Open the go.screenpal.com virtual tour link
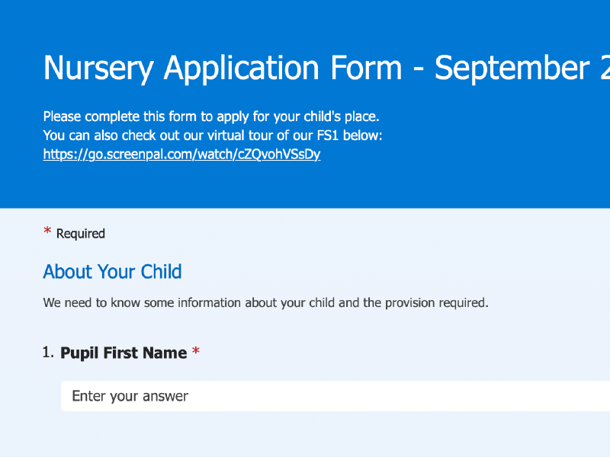Viewport: 610px width, 457px height. (x=181, y=154)
